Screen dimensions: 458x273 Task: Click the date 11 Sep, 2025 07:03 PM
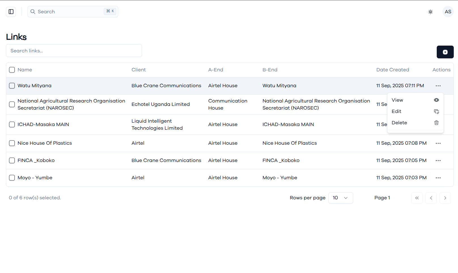pyautogui.click(x=401, y=178)
